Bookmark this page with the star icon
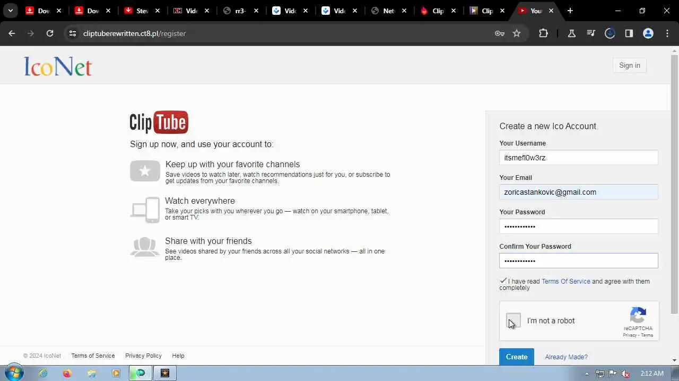The image size is (679, 381). (x=517, y=33)
